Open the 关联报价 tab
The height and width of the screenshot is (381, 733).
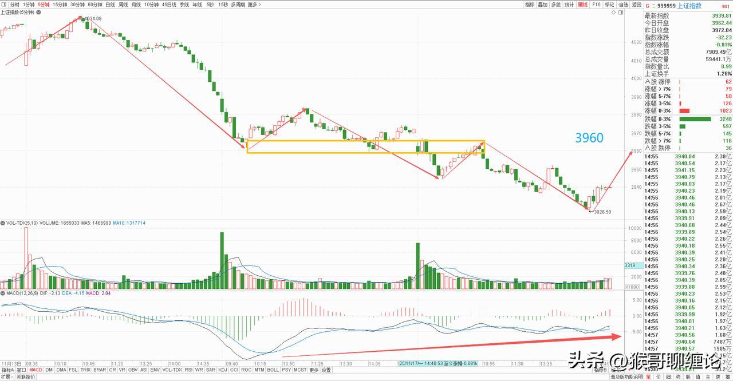(25, 377)
